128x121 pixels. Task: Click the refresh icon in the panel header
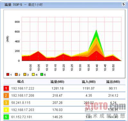click(x=124, y=4)
